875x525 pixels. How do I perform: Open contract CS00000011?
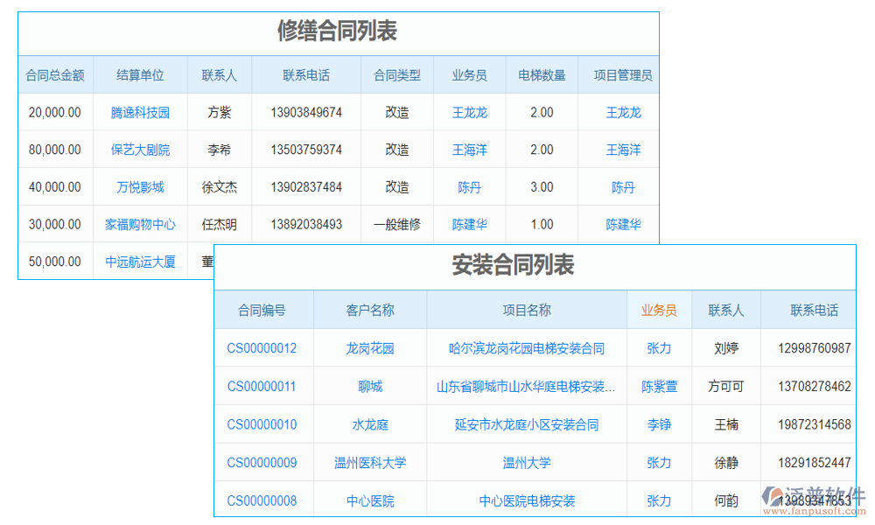[263, 386]
